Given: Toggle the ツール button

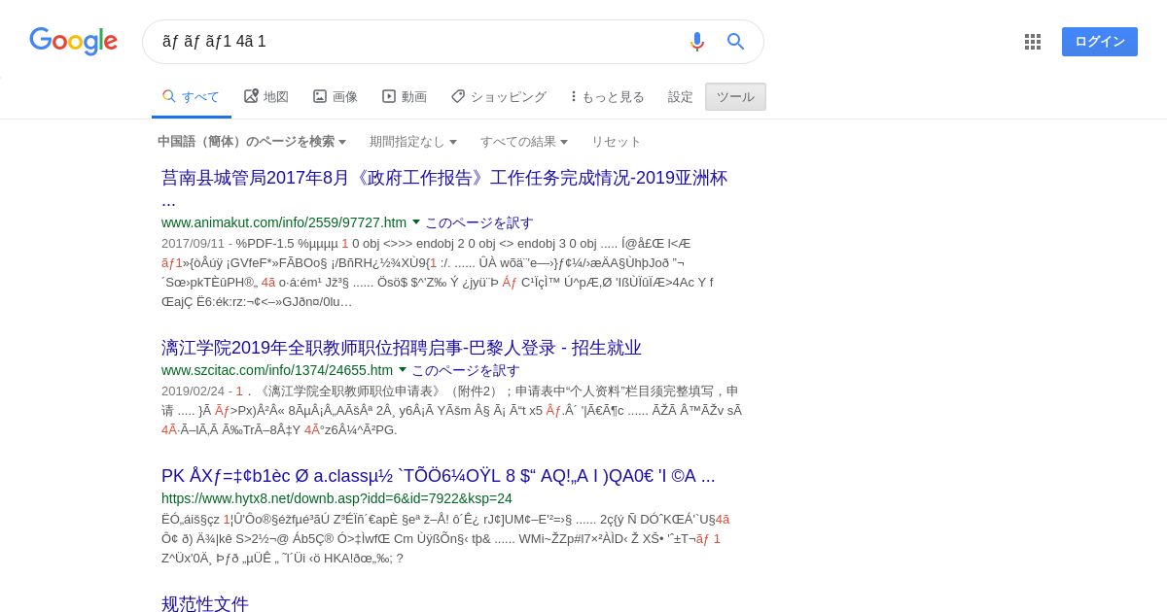Looking at the screenshot, I should point(735,97).
